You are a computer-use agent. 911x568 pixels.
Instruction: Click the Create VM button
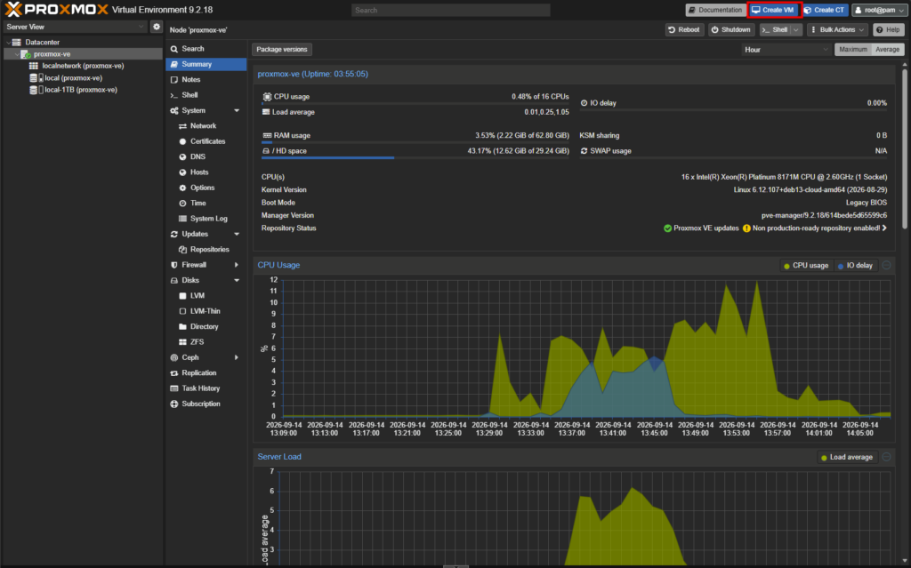773,10
